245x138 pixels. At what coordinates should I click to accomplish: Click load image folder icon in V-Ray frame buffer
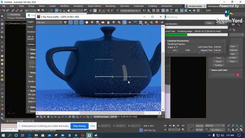(103, 22)
